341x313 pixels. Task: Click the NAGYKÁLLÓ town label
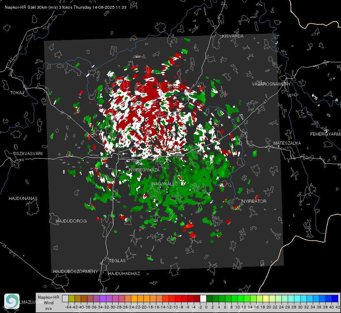point(165,184)
